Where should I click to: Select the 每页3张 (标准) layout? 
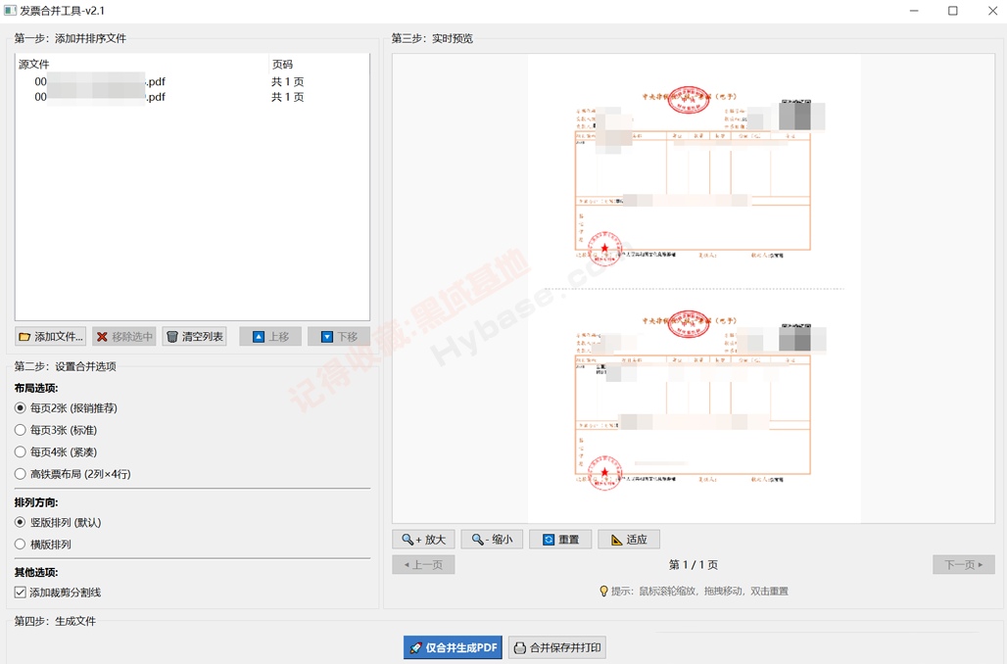[56, 430]
